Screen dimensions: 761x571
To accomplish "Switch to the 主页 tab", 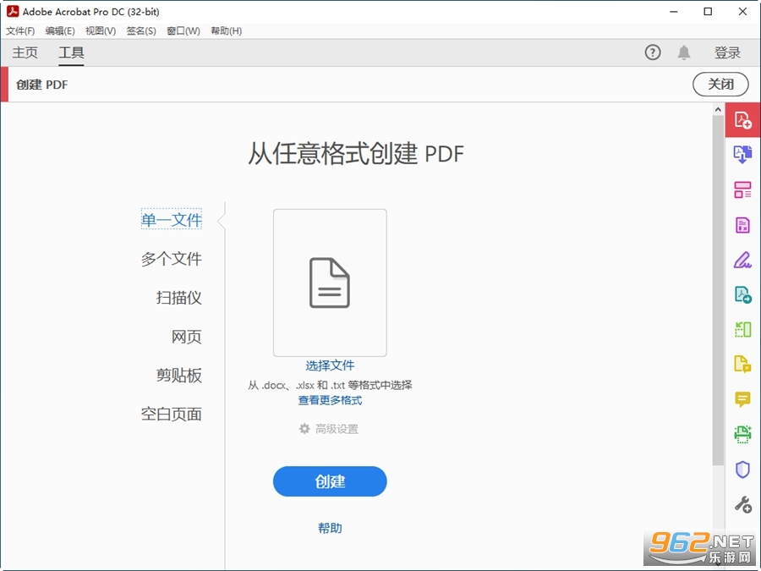I will [x=25, y=52].
